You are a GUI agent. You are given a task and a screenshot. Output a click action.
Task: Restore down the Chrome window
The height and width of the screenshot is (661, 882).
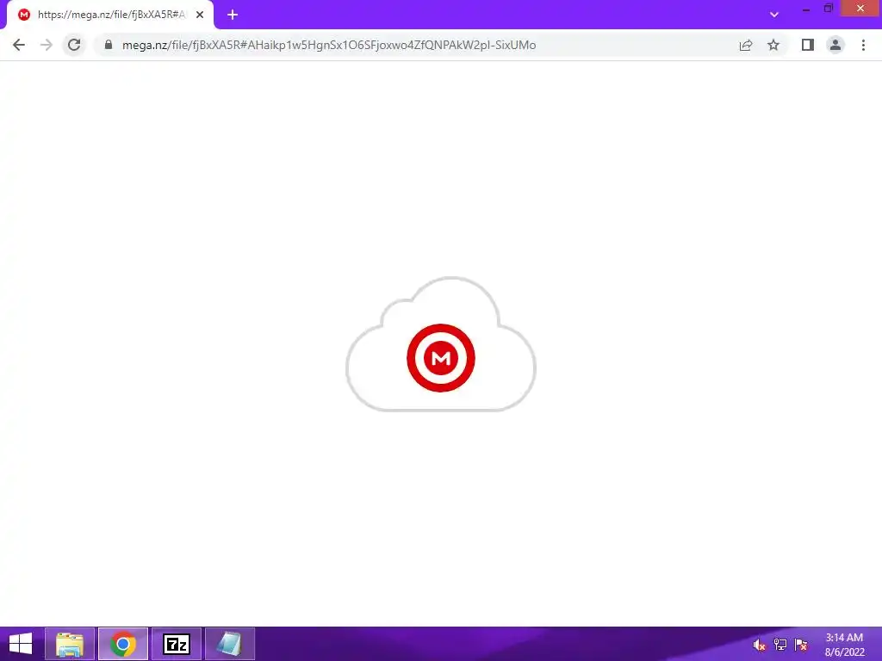tap(829, 9)
